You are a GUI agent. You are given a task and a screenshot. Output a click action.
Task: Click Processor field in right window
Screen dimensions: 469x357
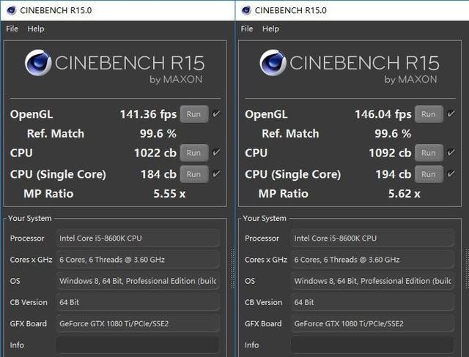pos(373,238)
